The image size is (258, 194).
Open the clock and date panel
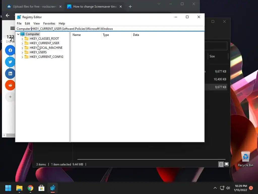point(241,188)
